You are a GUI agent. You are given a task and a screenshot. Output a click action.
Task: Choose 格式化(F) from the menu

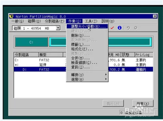point(87,49)
